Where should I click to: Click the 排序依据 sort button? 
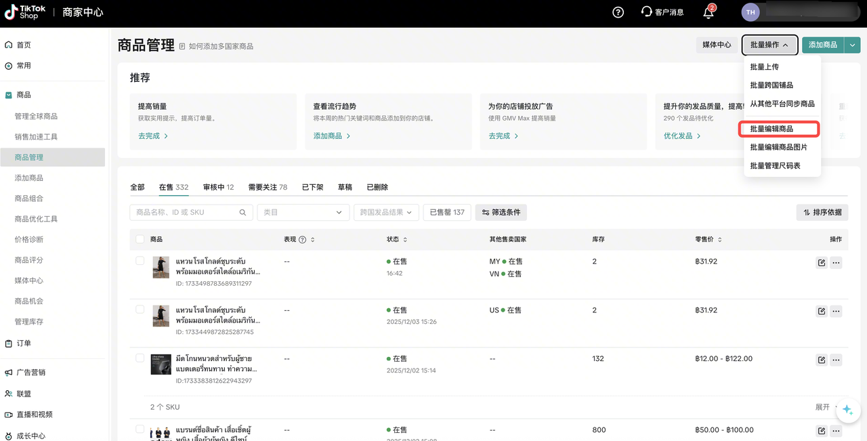822,213
